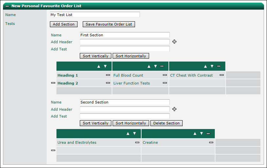The width and height of the screenshot is (267, 168).
Task: Remove the Creatine column
Action: pos(208,133)
